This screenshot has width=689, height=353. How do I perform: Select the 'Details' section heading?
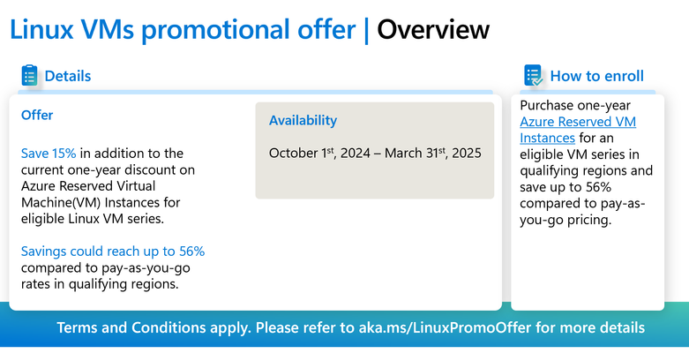(x=68, y=76)
